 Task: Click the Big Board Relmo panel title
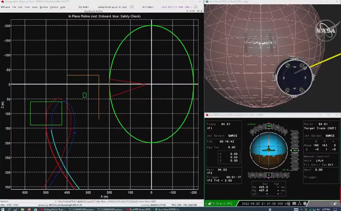93,11
